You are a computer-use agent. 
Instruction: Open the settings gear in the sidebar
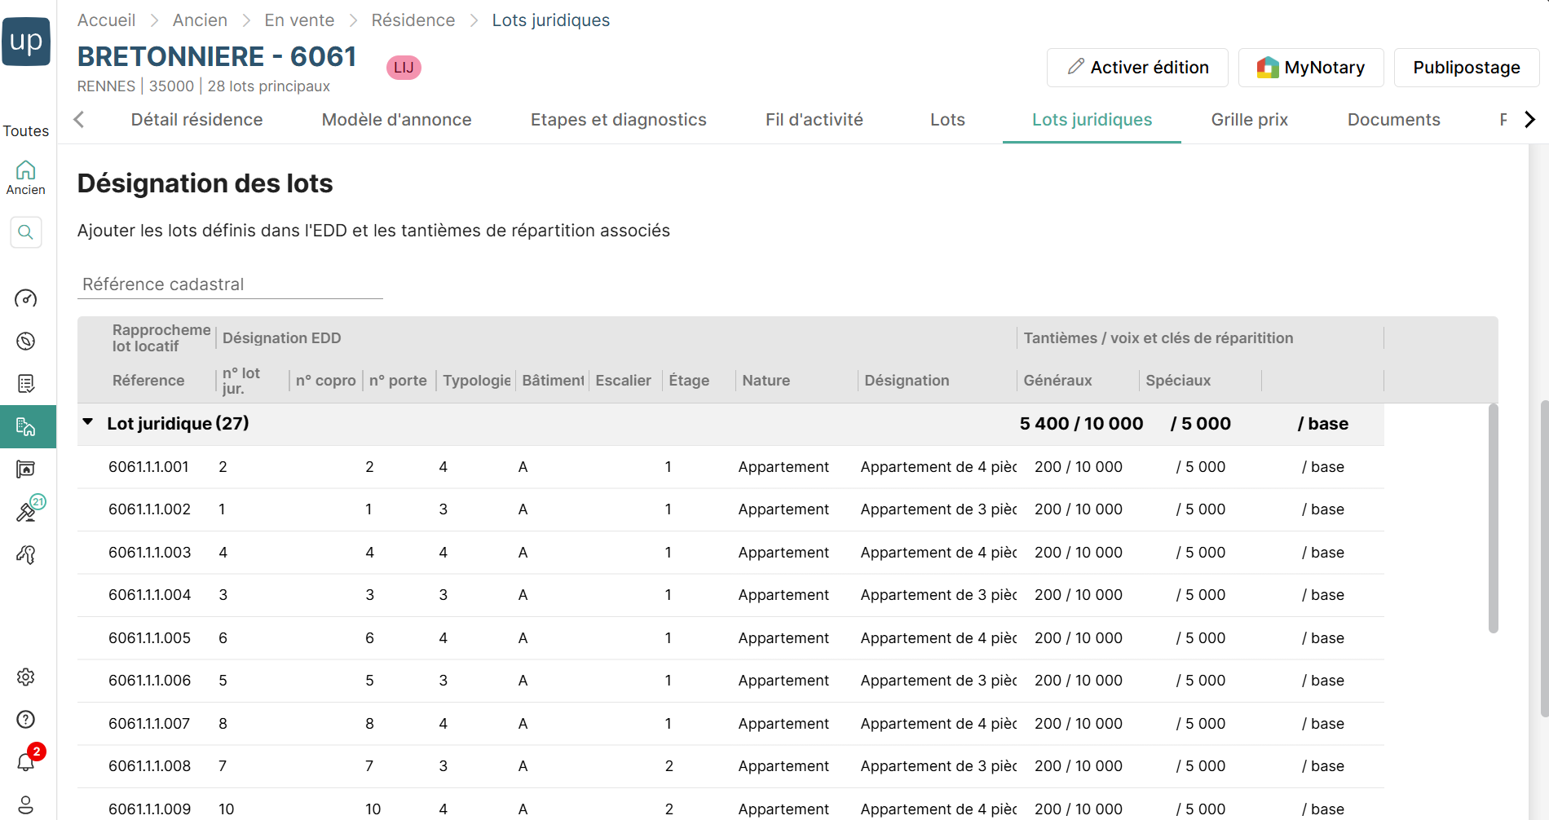pyautogui.click(x=26, y=677)
